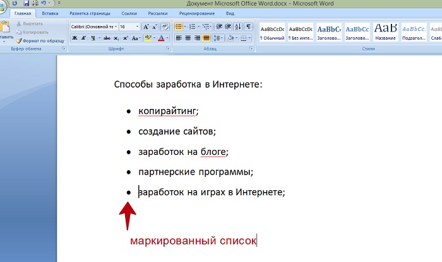
Task: Open the Вид tab
Action: point(230,13)
